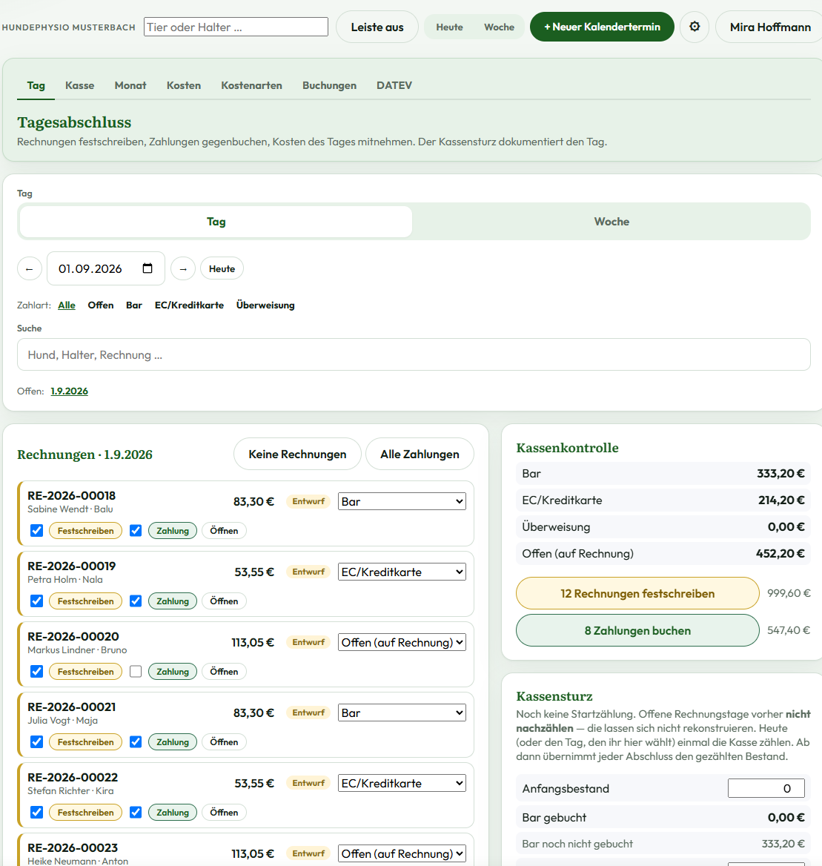Click Zahlung pill for RE-2026-00022
Image resolution: width=822 pixels, height=866 pixels.
tap(173, 812)
